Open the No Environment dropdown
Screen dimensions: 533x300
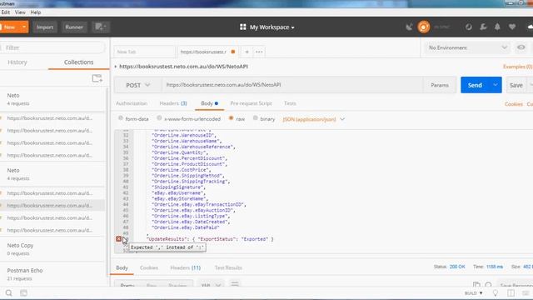467,47
